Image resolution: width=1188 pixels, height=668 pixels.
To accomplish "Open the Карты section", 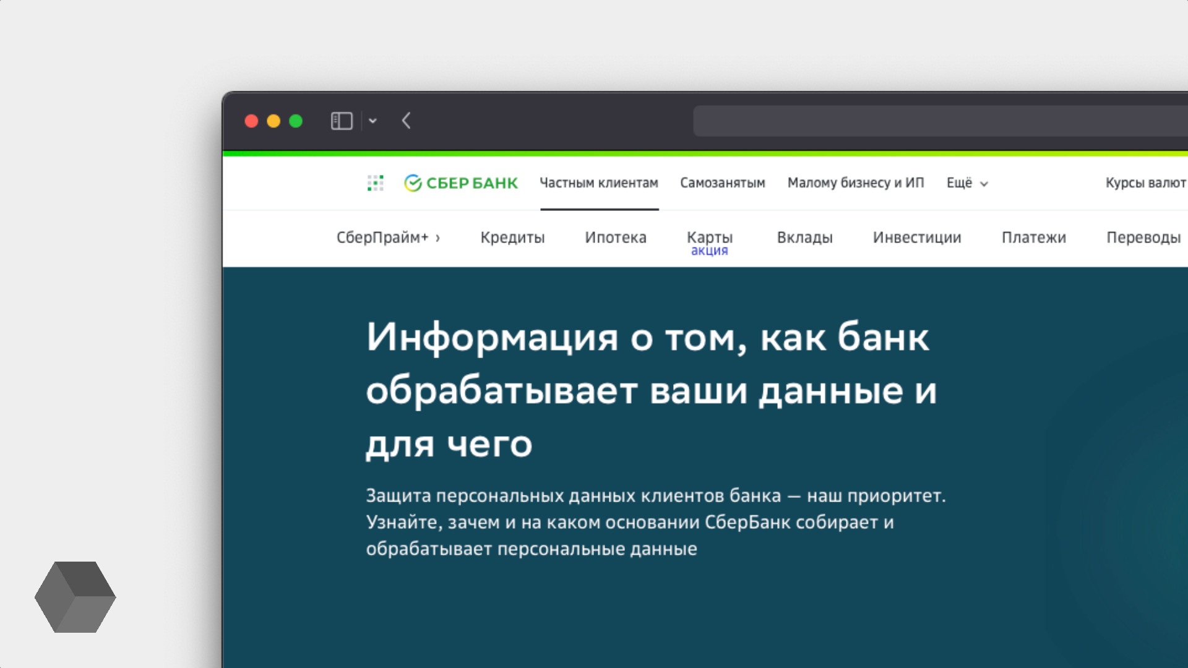I will click(x=710, y=238).
